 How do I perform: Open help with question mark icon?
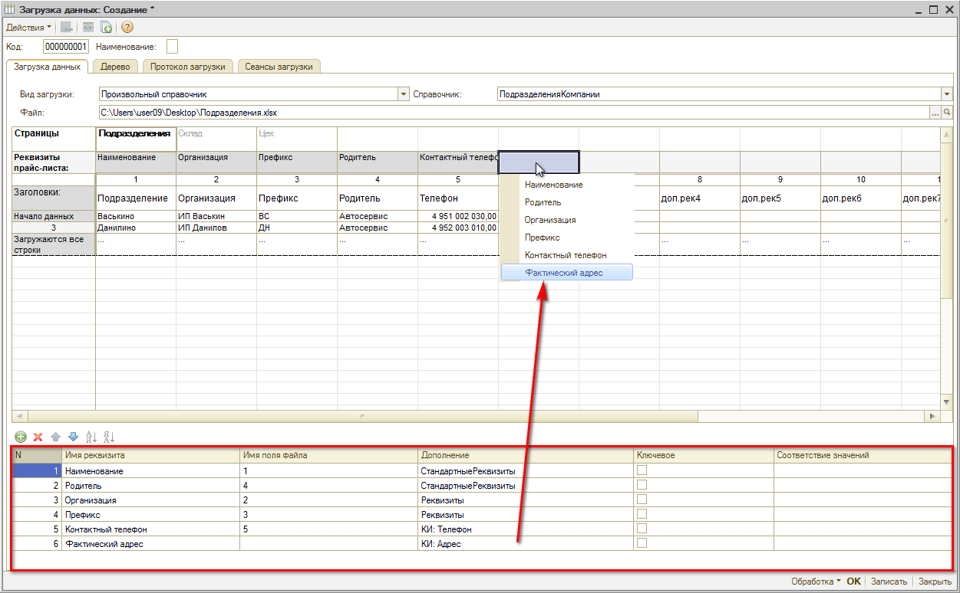tap(127, 27)
